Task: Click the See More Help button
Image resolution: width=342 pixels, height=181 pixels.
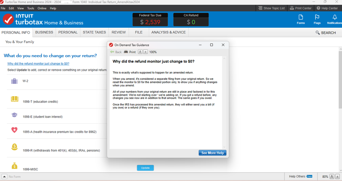Action: click(x=213, y=153)
